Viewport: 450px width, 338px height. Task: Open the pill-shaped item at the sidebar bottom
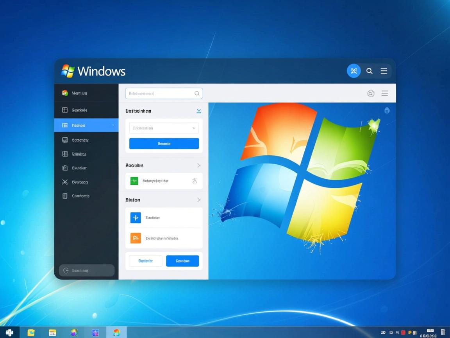pyautogui.click(x=86, y=270)
